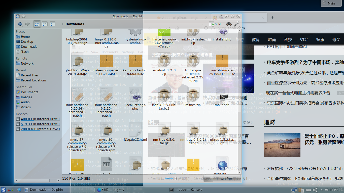The width and height of the screenshot is (344, 193).
Task: Click the volume speaker tray icon
Action: point(315,190)
